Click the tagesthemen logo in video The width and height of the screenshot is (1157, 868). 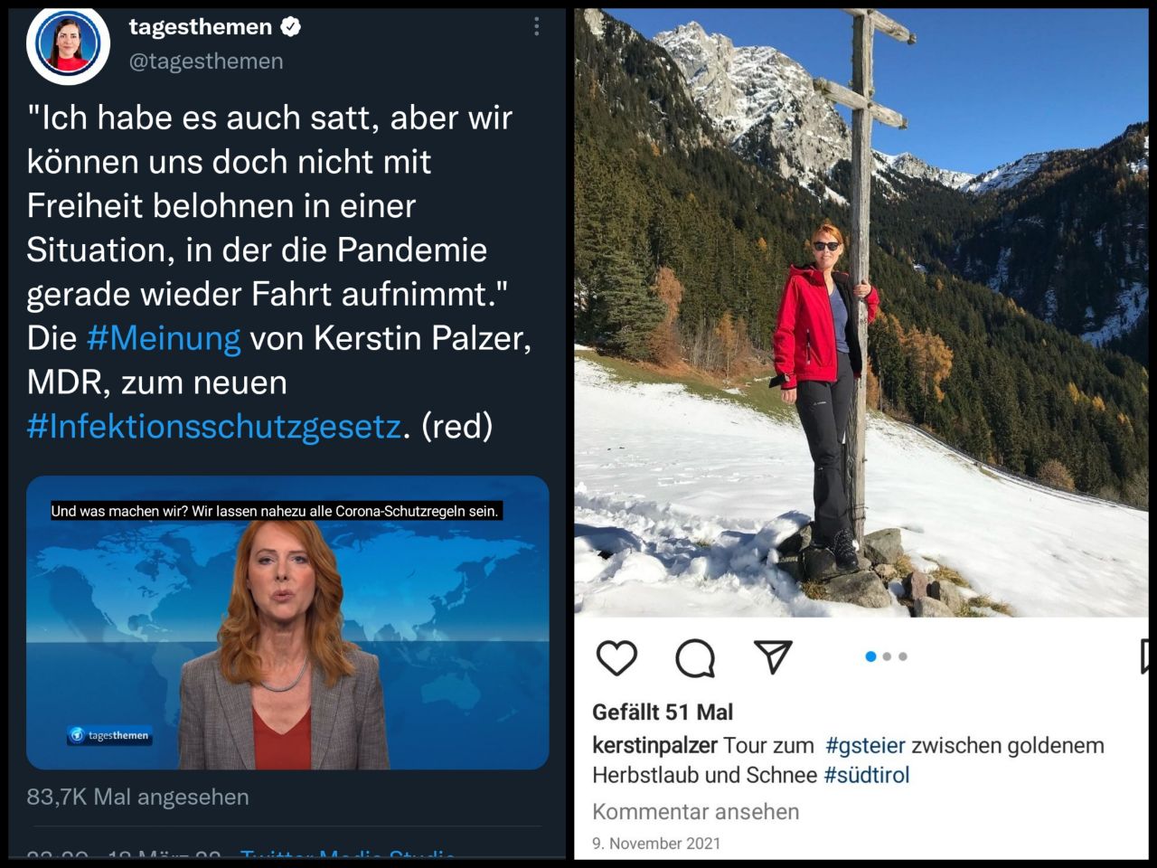point(110,735)
